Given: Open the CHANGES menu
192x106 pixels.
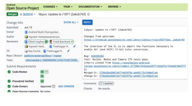Looking at the screenshot, I should pos(50,7).
